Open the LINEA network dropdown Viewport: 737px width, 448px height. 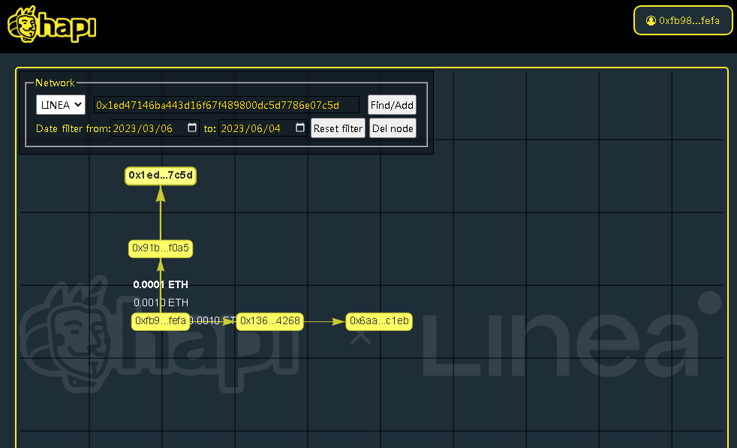tap(61, 105)
